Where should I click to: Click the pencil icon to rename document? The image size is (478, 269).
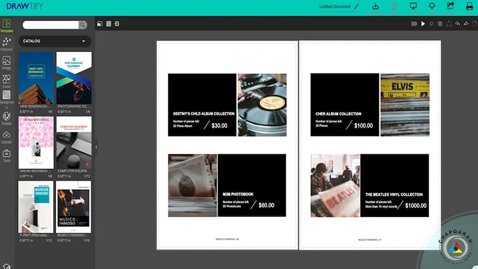356,7
